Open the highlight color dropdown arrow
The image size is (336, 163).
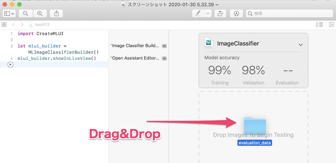(x=208, y=14)
